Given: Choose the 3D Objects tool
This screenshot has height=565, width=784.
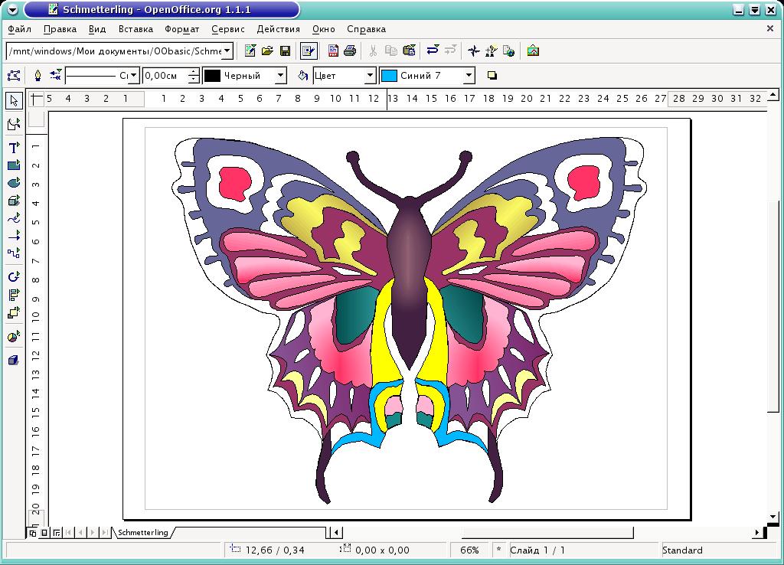Looking at the screenshot, I should point(14,201).
